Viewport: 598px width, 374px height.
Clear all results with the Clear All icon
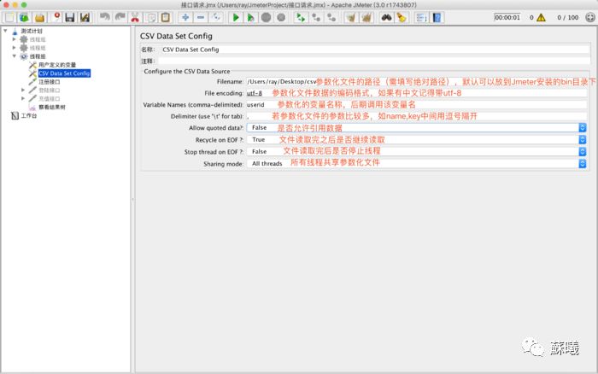tap(366, 18)
